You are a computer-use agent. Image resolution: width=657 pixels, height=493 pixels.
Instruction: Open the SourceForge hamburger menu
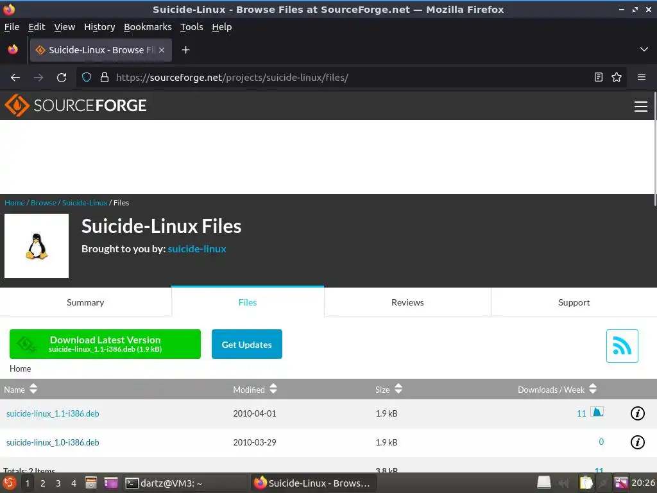click(x=641, y=107)
